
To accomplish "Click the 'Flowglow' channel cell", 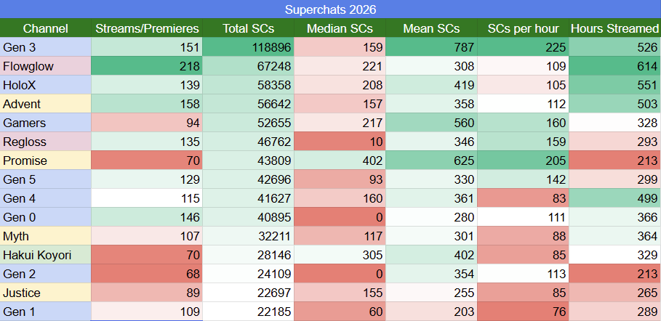I will (46, 66).
